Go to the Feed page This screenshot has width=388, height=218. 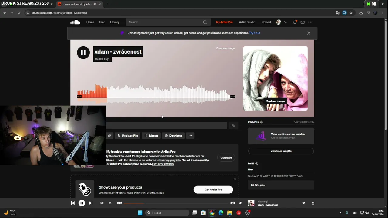[x=102, y=22]
